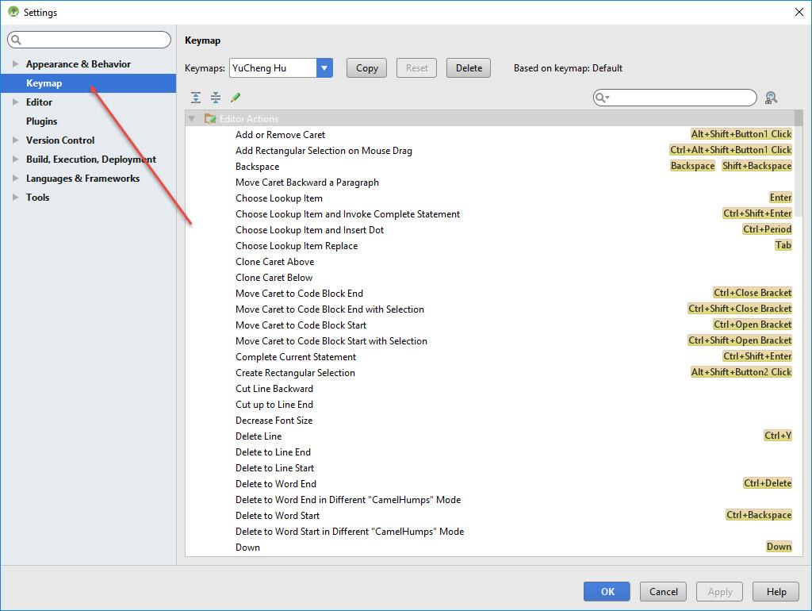Click the Collapse All icon in keymap toolbar
This screenshot has width=812, height=611.
[216, 98]
